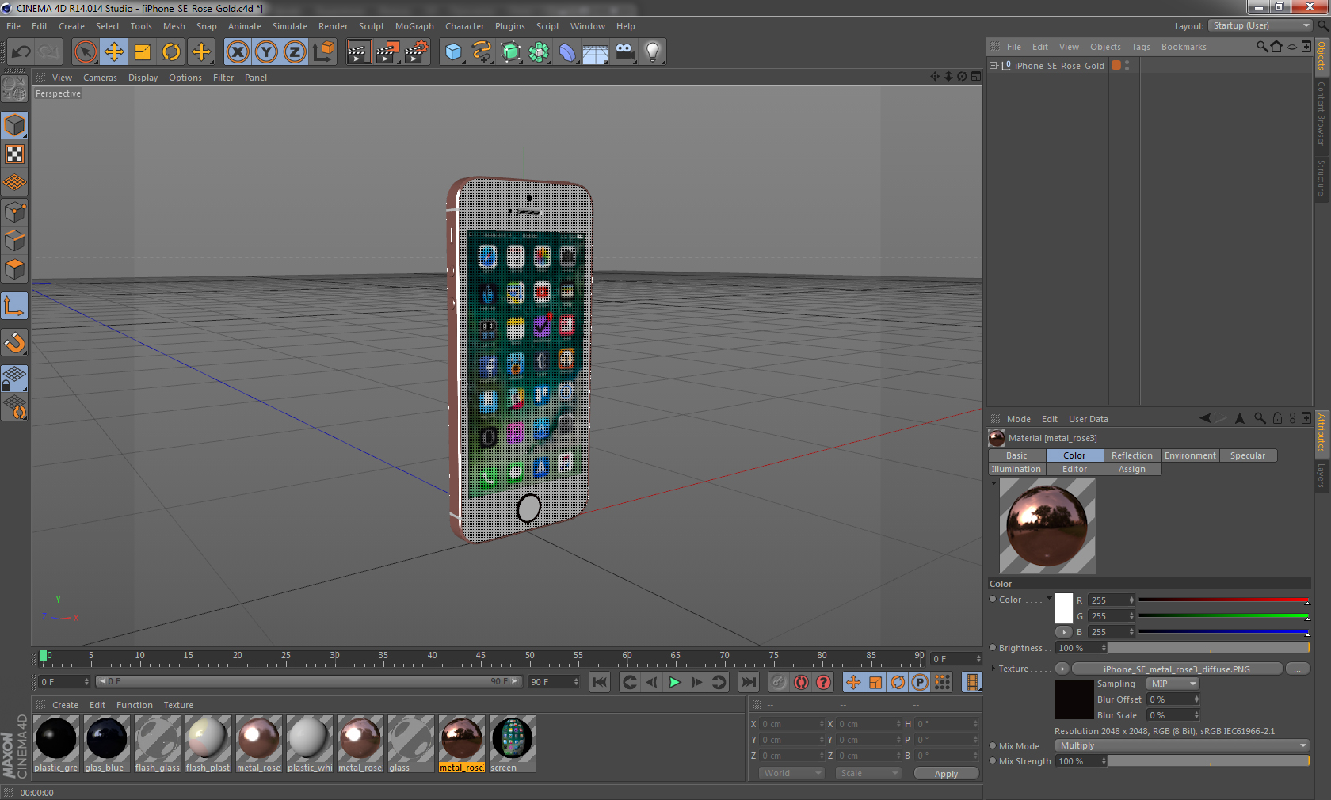The height and width of the screenshot is (800, 1331).
Task: Activate the Rotate tool
Action: [x=172, y=52]
